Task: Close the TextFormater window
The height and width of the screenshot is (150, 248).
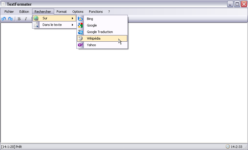Action: pos(244,4)
